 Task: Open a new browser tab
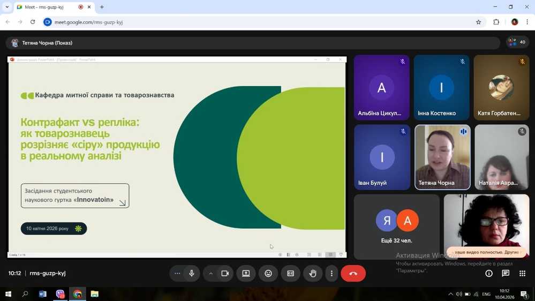(x=102, y=7)
